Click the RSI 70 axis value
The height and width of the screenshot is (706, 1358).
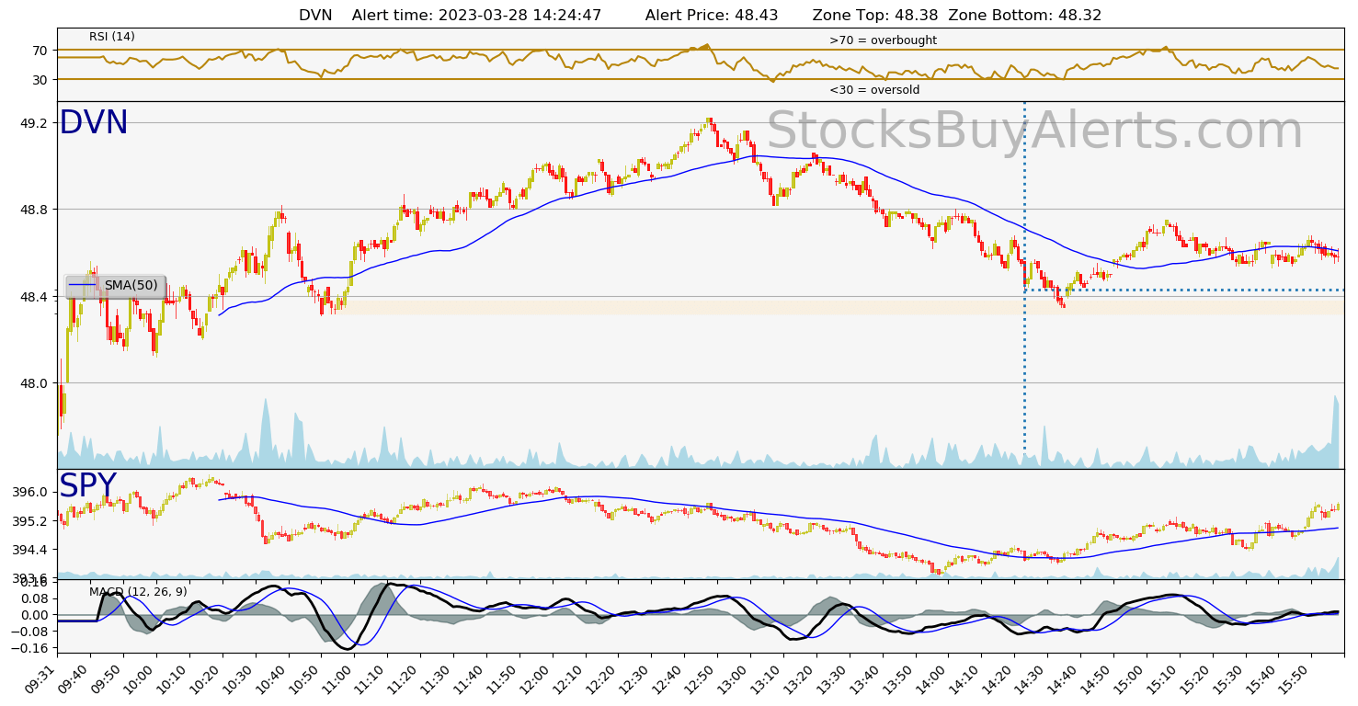[x=40, y=51]
